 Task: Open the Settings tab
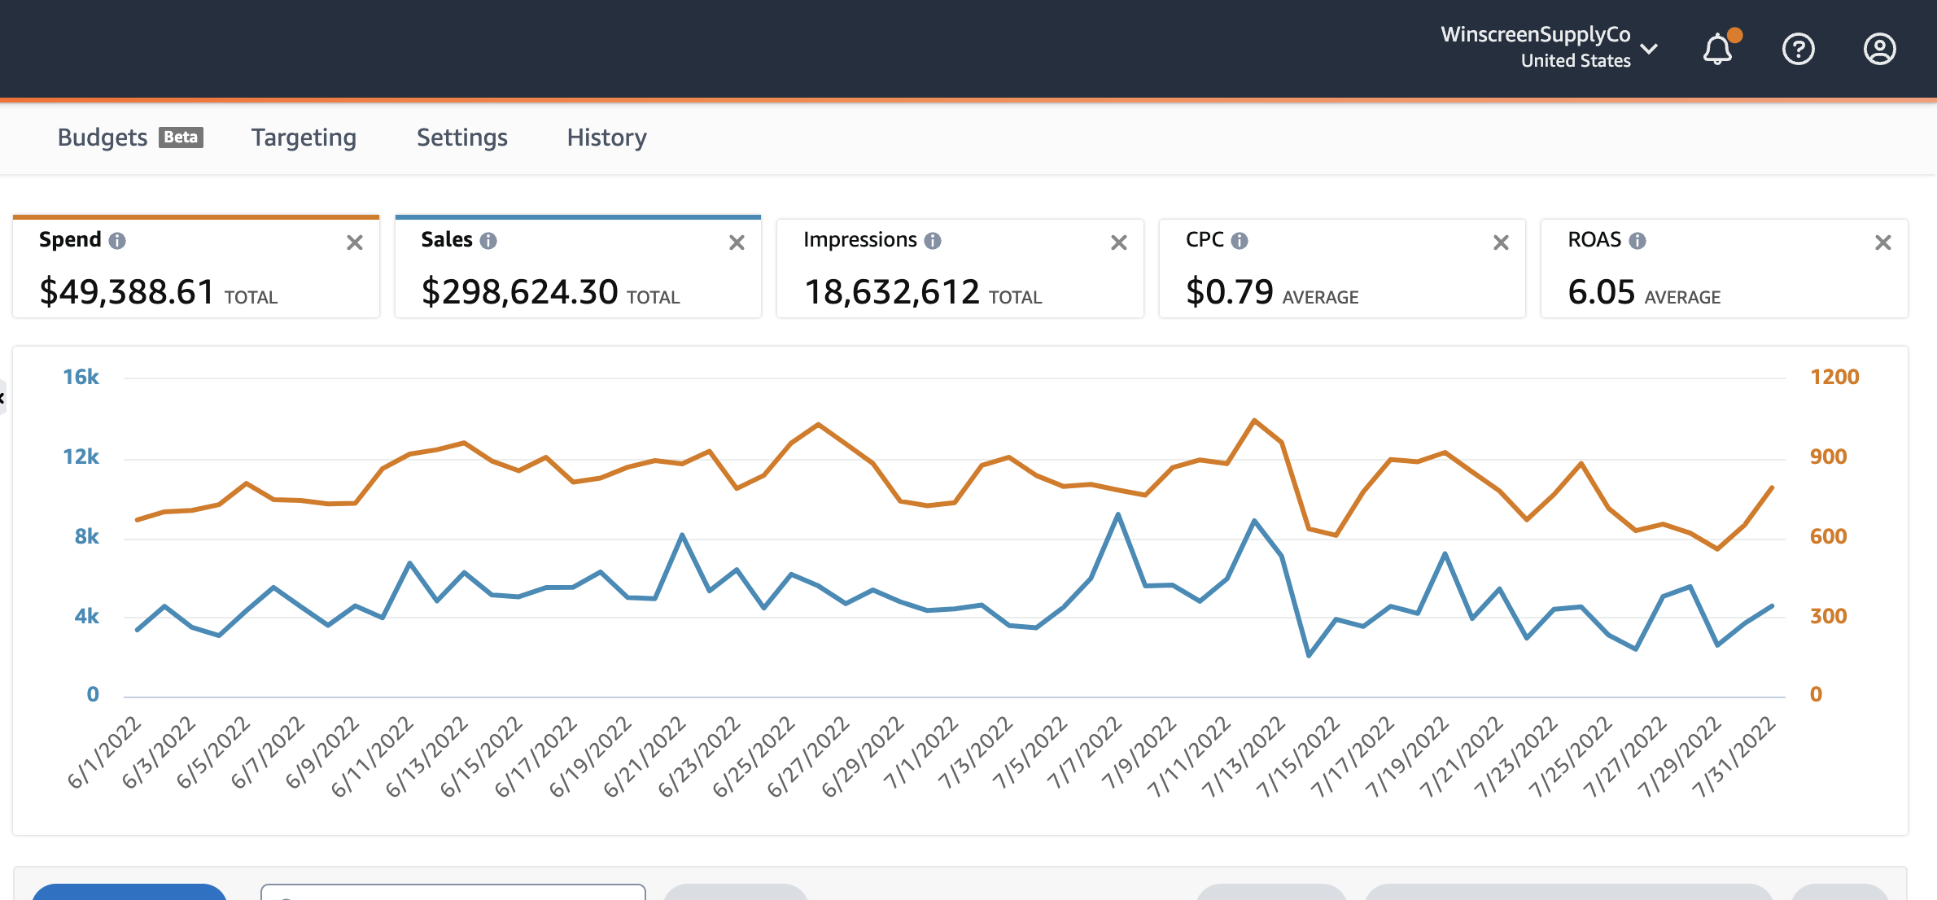click(x=461, y=138)
